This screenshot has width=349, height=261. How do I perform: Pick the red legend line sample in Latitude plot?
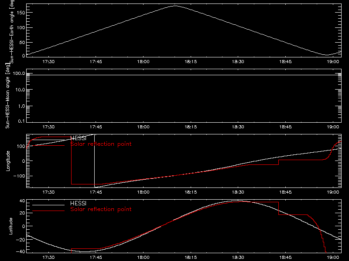pos(48,211)
